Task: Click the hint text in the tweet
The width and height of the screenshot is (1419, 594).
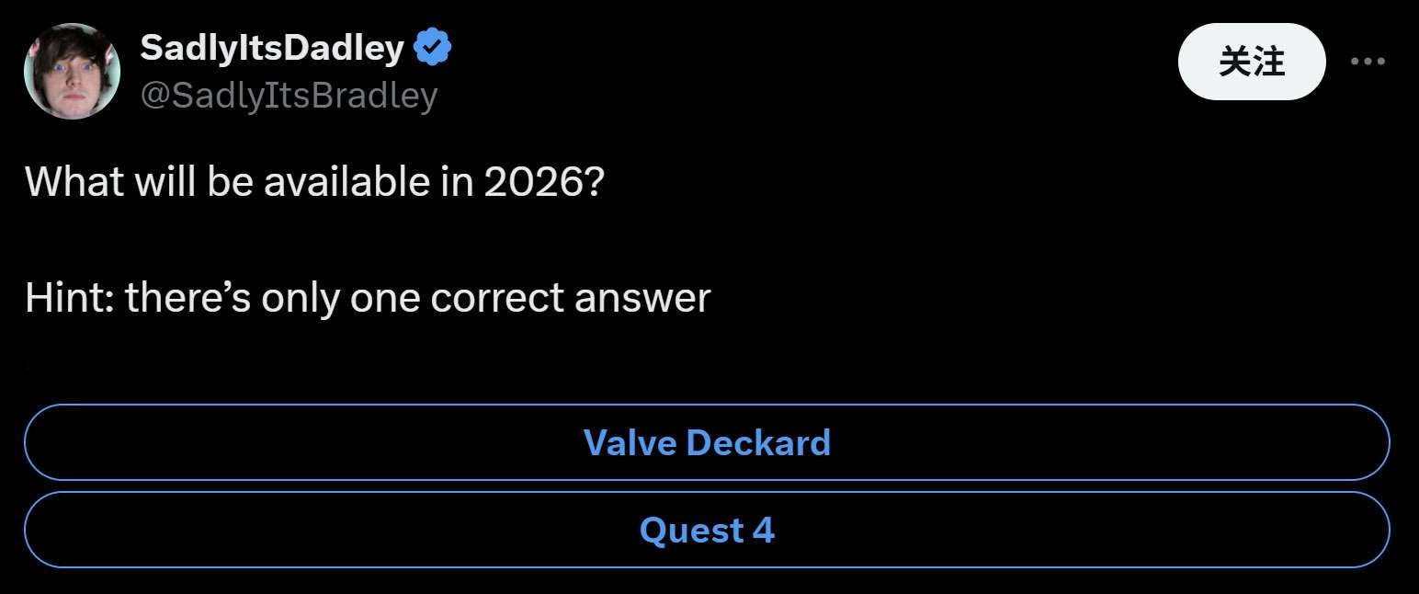Action: 368,296
